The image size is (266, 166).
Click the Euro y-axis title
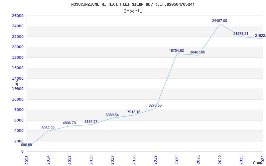16,84
